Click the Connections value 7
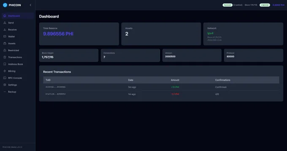 pos(104,57)
